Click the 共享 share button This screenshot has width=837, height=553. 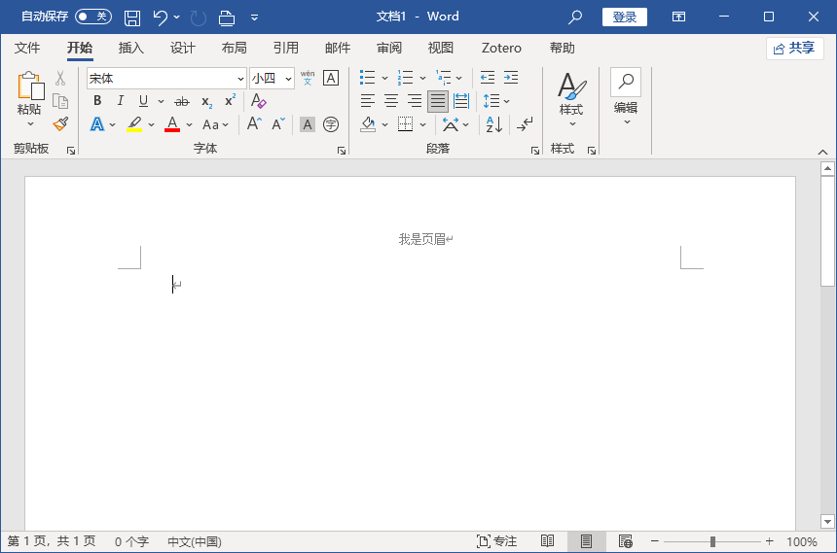[x=795, y=48]
